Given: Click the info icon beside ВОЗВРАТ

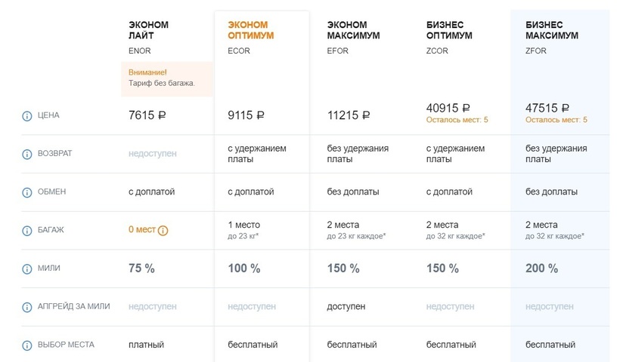Looking at the screenshot, I should click(x=26, y=154).
